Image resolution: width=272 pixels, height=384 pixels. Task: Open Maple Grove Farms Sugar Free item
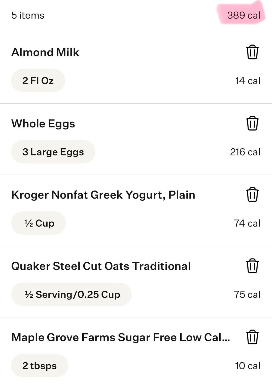(120, 337)
